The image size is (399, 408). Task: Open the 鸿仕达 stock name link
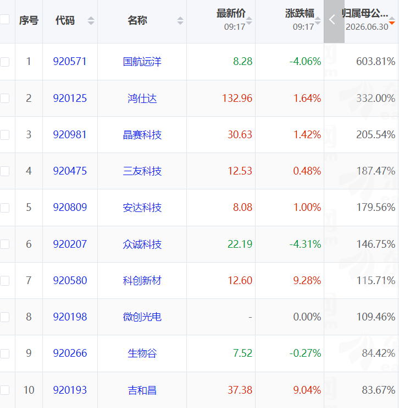tap(142, 99)
